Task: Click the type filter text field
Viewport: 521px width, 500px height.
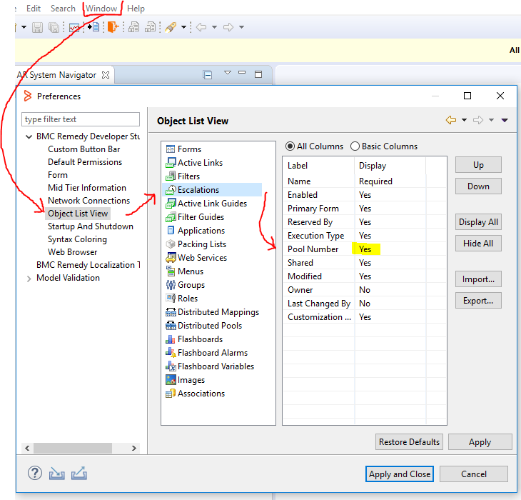Action: click(81, 119)
